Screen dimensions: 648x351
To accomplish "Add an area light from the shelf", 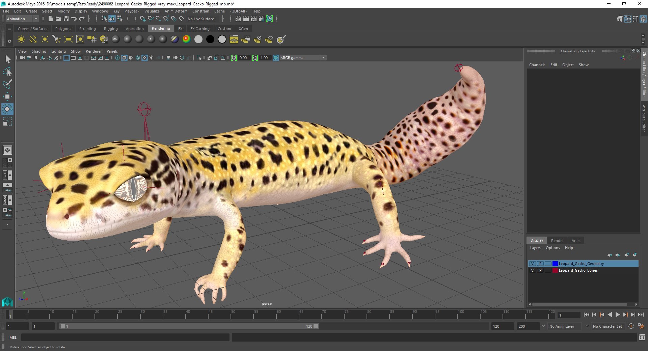I will pos(68,39).
